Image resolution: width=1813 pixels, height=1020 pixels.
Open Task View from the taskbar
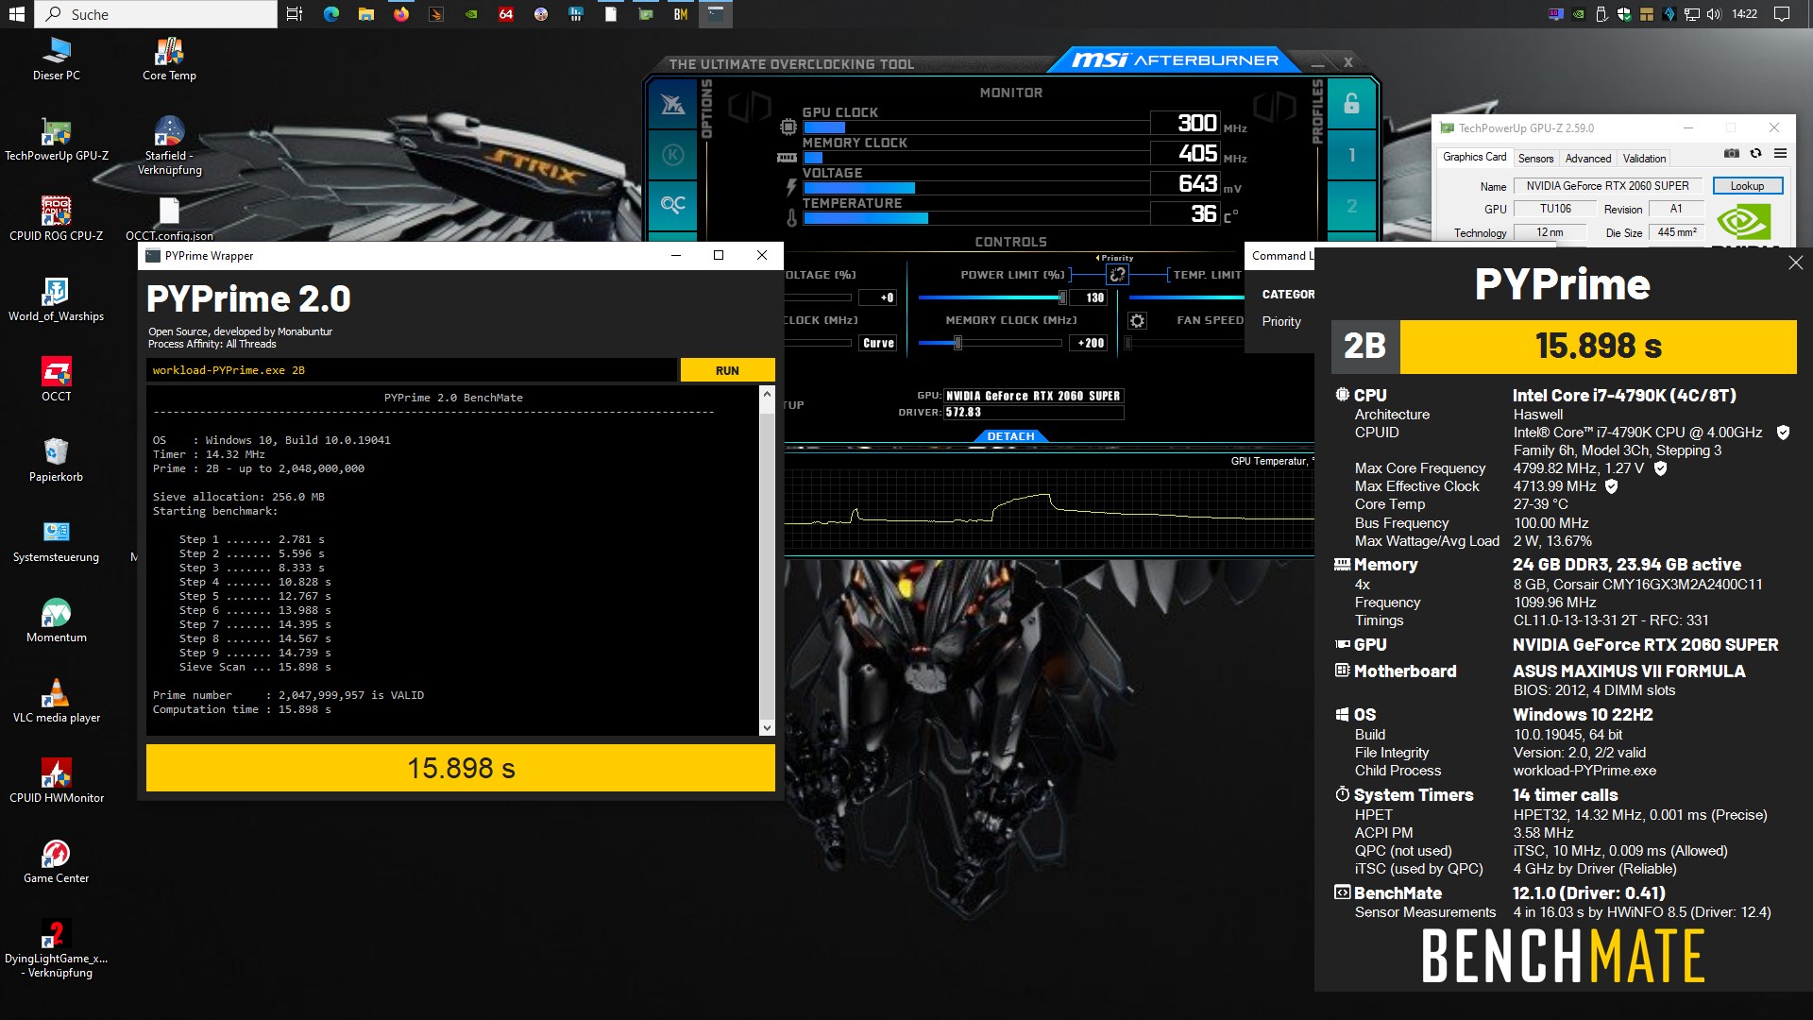click(x=295, y=14)
